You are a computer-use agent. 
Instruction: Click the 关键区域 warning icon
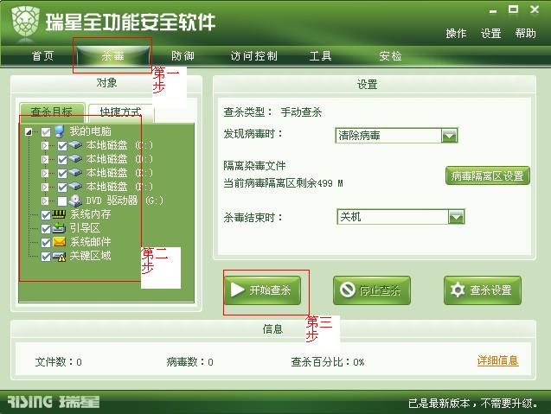(59, 257)
